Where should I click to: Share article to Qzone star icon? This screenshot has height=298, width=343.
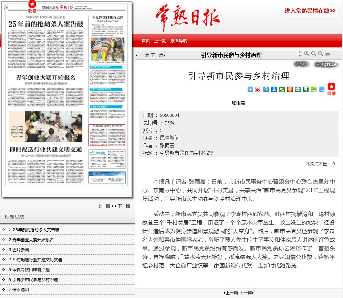click(298, 89)
